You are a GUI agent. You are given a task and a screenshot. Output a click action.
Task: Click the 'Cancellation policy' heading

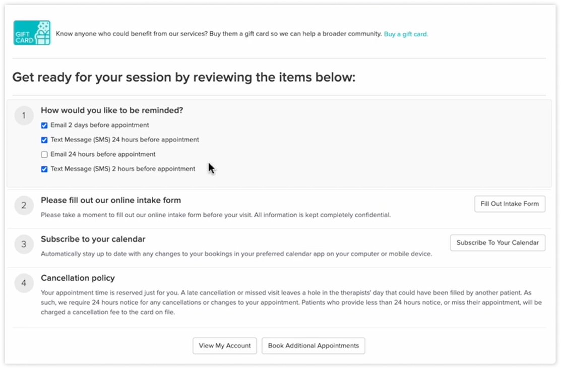pyautogui.click(x=78, y=278)
